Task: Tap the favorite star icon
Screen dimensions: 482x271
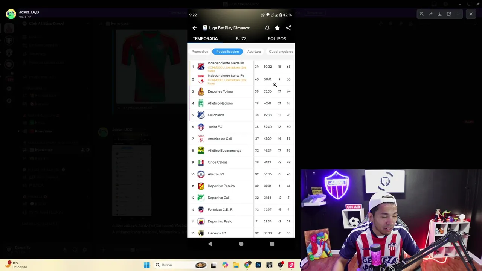Action: coord(277,28)
